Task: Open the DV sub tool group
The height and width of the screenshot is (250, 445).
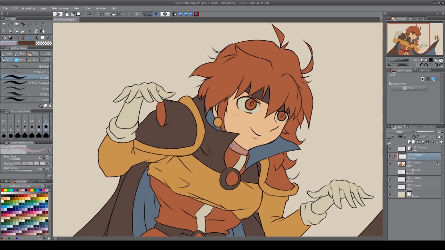Action: (x=46, y=60)
